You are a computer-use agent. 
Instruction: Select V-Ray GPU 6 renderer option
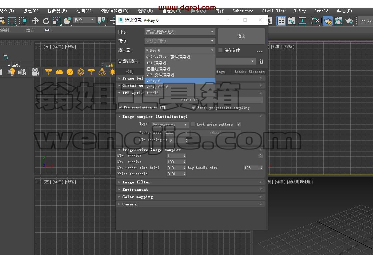(x=180, y=87)
